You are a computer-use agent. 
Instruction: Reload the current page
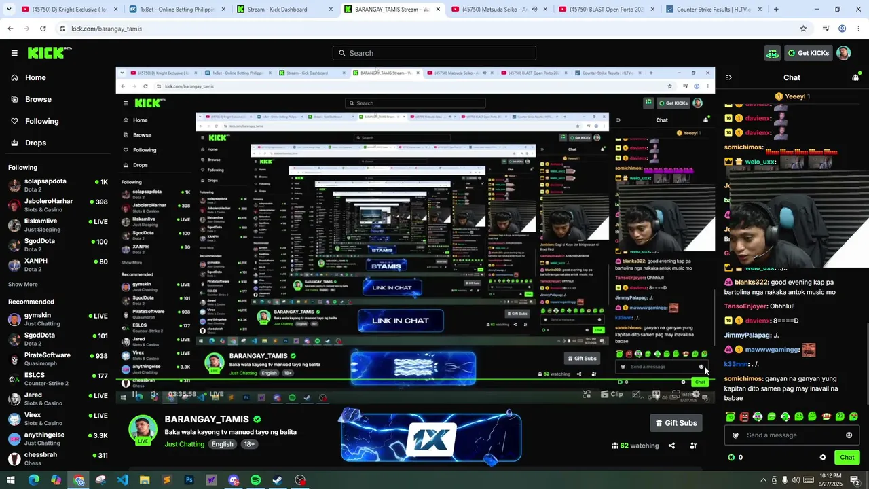43,29
